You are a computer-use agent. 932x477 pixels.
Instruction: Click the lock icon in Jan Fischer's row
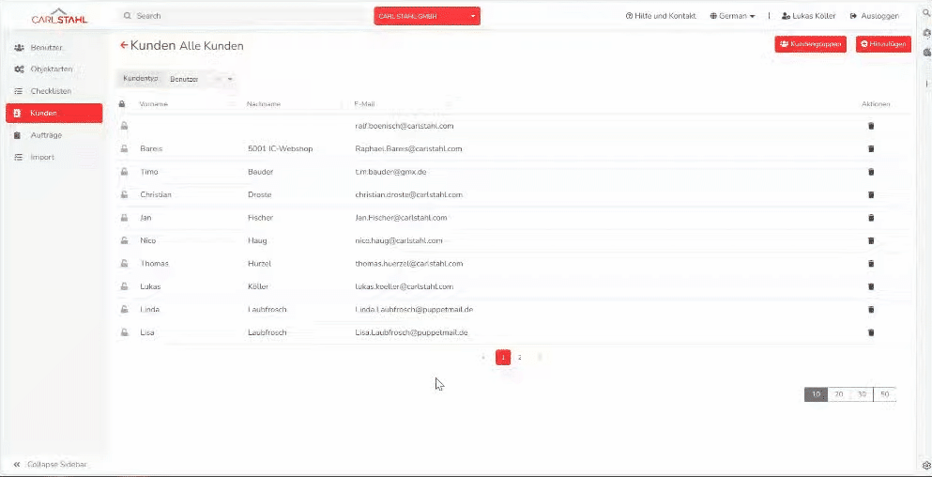click(x=123, y=218)
